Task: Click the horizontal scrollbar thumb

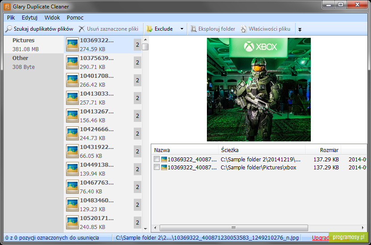Action: coord(234,228)
